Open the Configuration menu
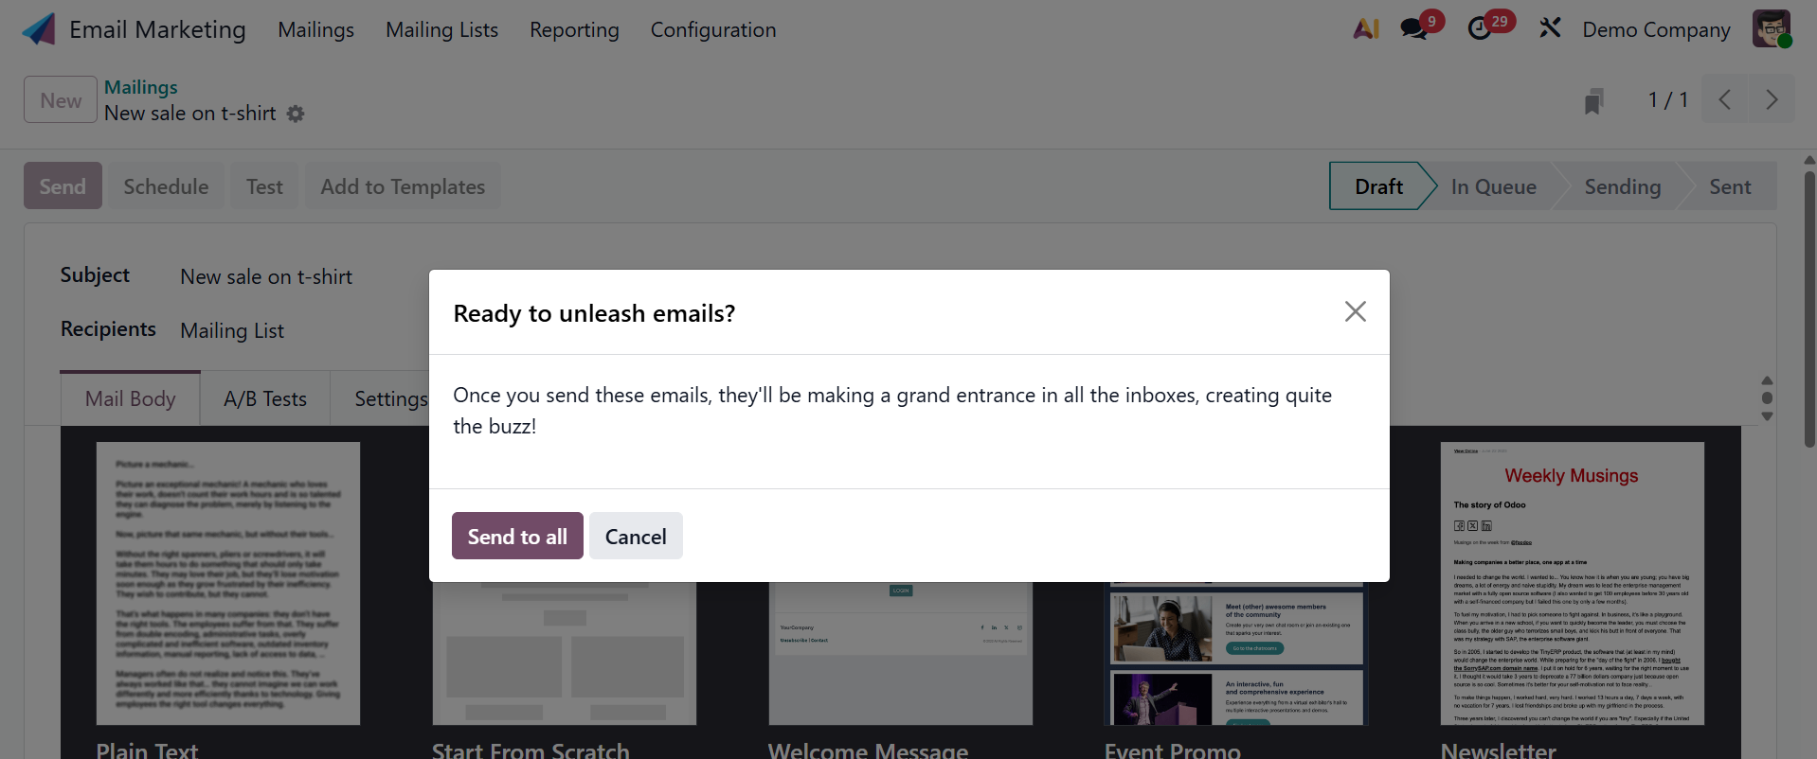Viewport: 1817px width, 759px height. pyautogui.click(x=712, y=29)
